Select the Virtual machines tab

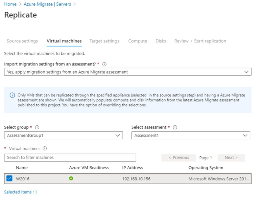click(64, 41)
